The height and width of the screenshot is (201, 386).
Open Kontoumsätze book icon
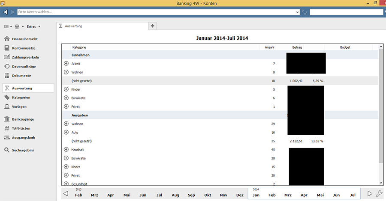(7, 48)
